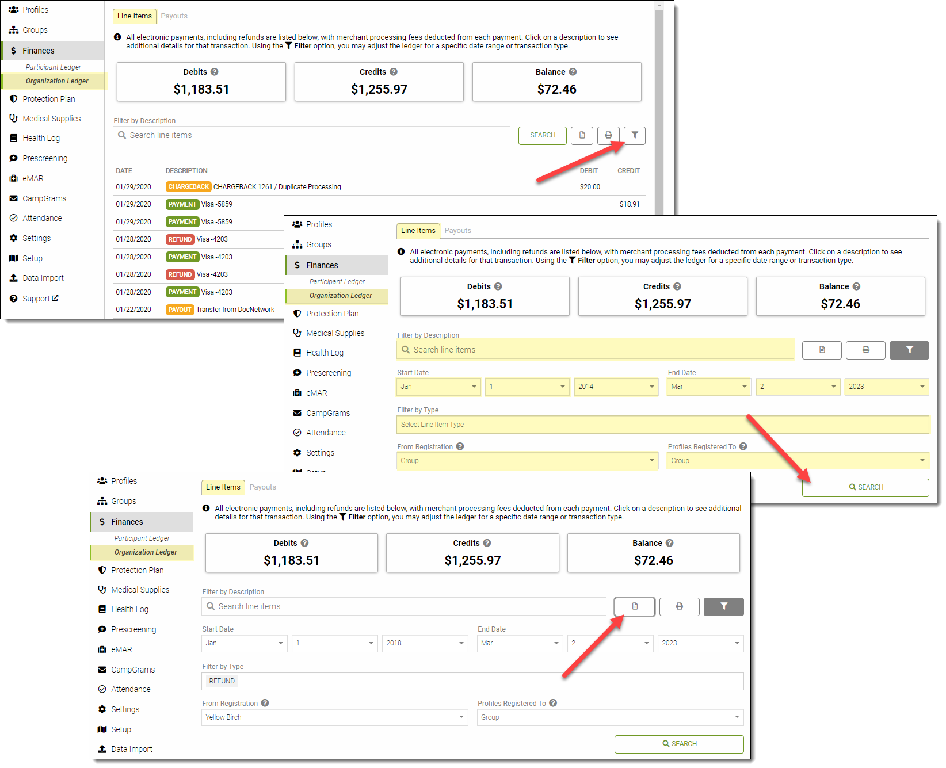The image size is (946, 768).
Task: Open the Start Date year dropdown showing 2018
Action: [425, 643]
